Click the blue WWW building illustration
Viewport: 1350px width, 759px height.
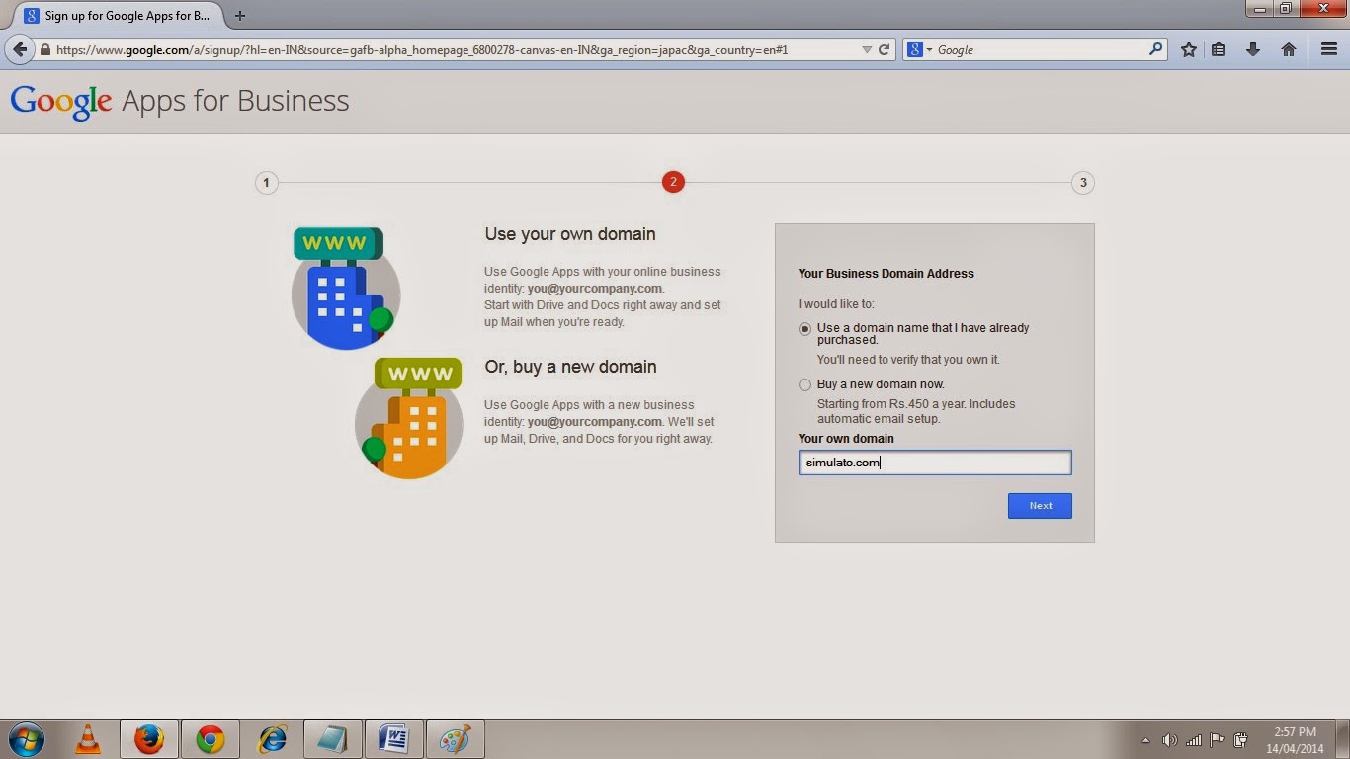pyautogui.click(x=344, y=288)
